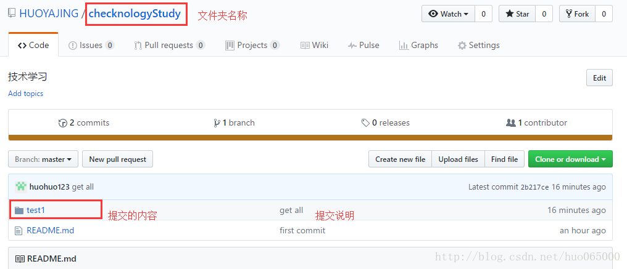Open the test1 folder

pos(36,210)
